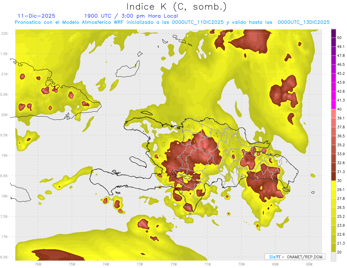Click the colorbar value '35.2'
Image resolution: width=347 pixels, height=268 pixels.
click(x=341, y=145)
